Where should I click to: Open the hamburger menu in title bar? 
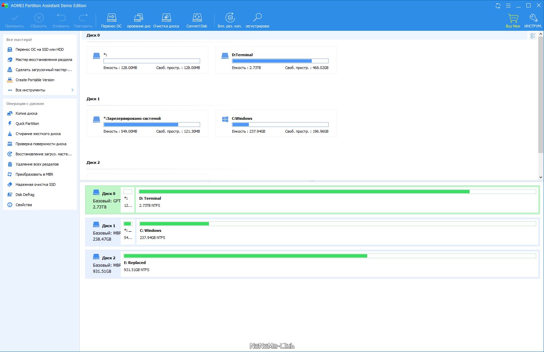coord(508,6)
